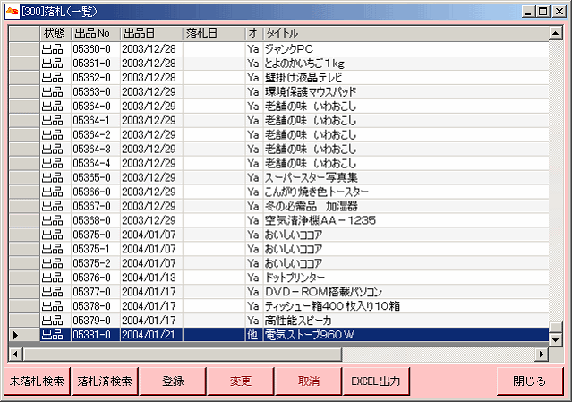Image resolution: width=572 pixels, height=402 pixels.
Task: Click the horizontal scroll left arrow
Action: [x=15, y=354]
